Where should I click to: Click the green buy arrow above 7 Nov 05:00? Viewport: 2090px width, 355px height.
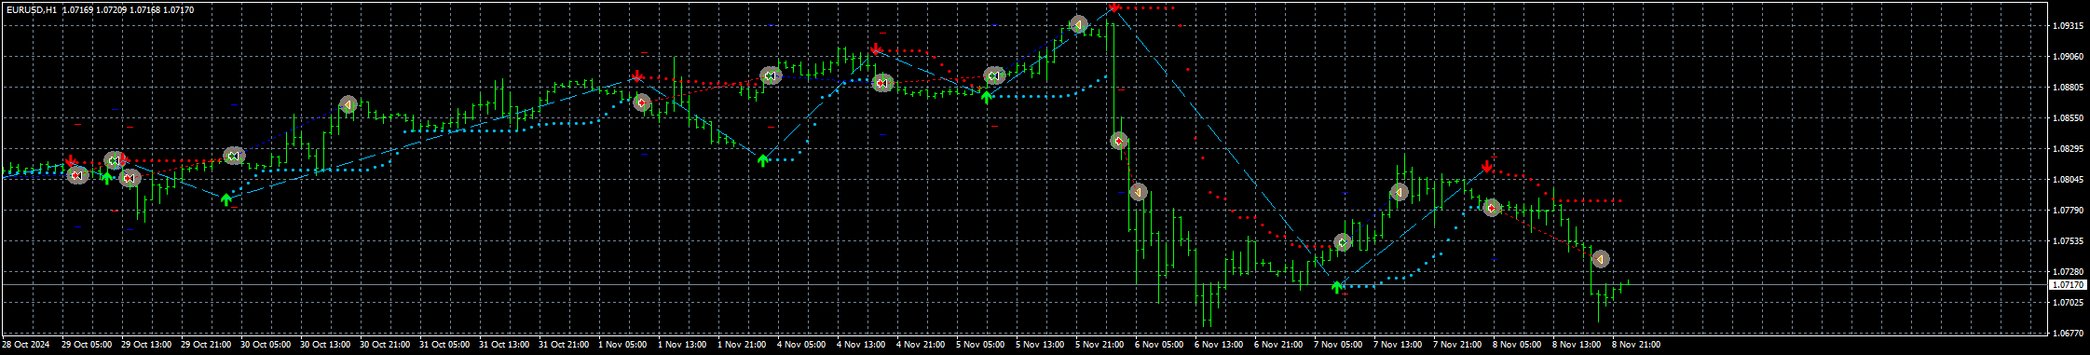click(x=1337, y=287)
